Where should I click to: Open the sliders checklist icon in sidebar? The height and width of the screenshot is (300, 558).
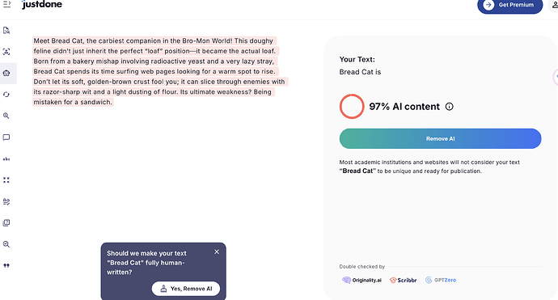click(x=6, y=202)
